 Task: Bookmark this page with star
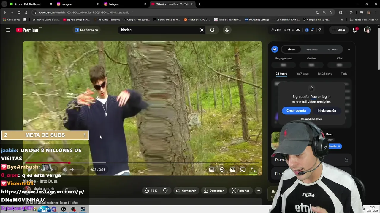330,12
